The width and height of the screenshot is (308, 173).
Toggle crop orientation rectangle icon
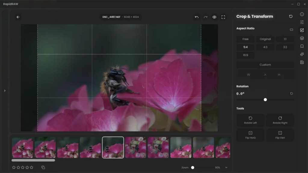291,30
